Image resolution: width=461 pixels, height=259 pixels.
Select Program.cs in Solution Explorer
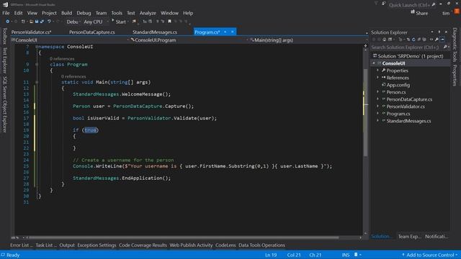click(398, 114)
